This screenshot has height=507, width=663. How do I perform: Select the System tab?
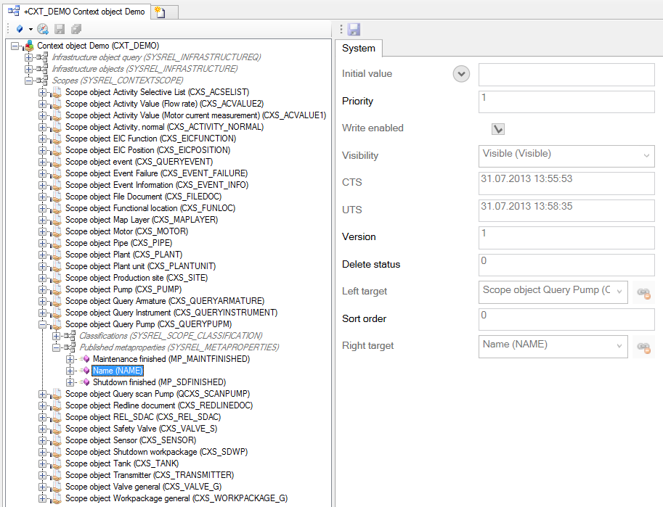tap(359, 48)
